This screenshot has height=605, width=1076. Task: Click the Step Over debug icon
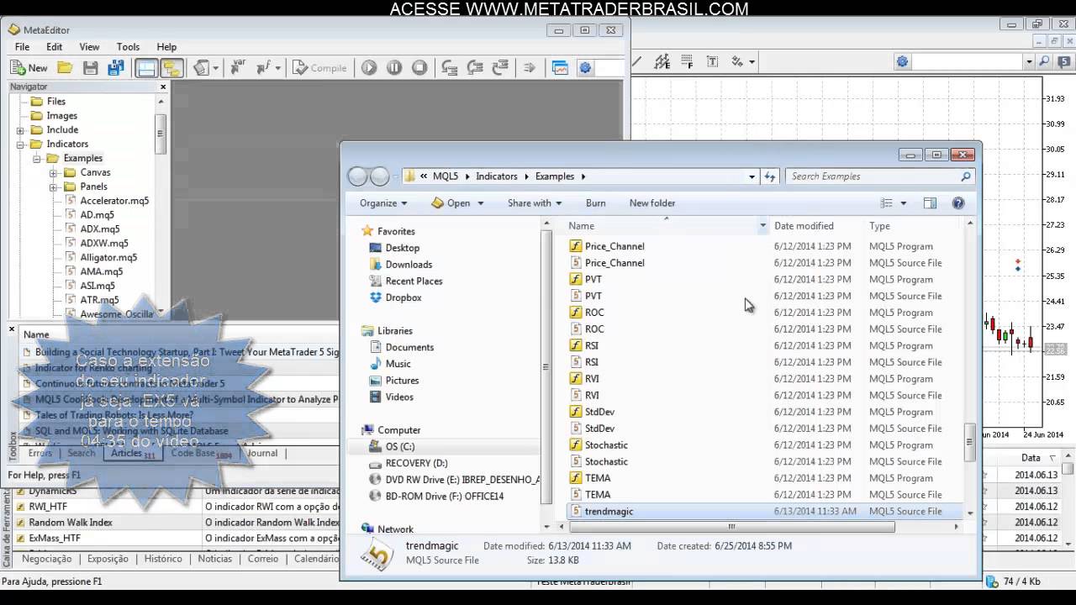pyautogui.click(x=475, y=68)
